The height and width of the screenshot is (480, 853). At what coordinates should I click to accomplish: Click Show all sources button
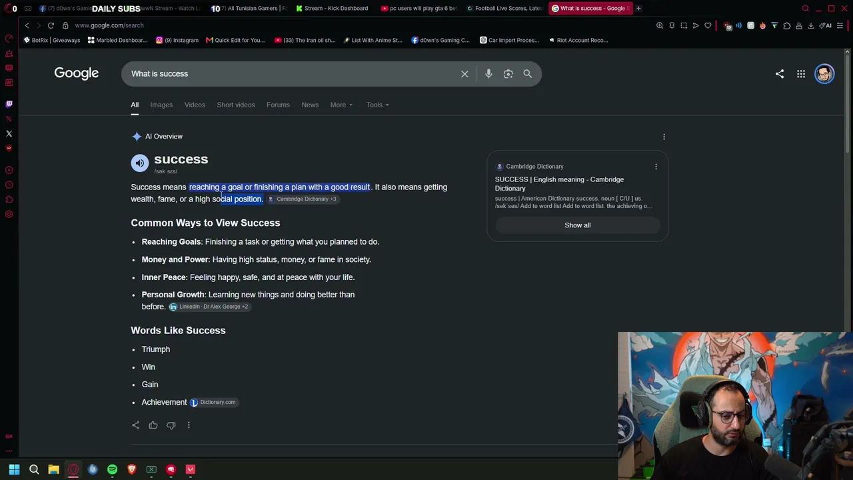(578, 225)
